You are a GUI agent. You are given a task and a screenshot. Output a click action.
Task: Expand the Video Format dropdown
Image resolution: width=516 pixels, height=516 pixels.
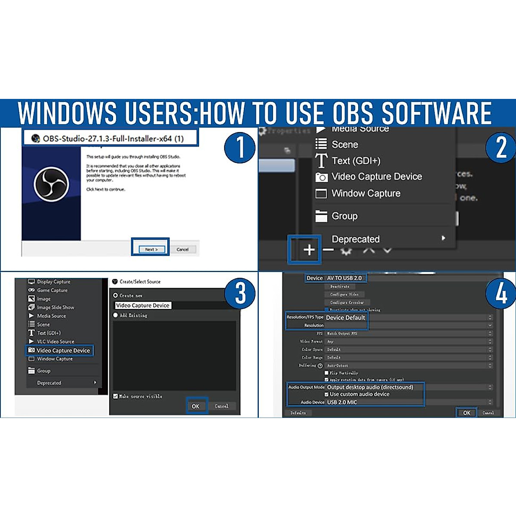coord(408,341)
